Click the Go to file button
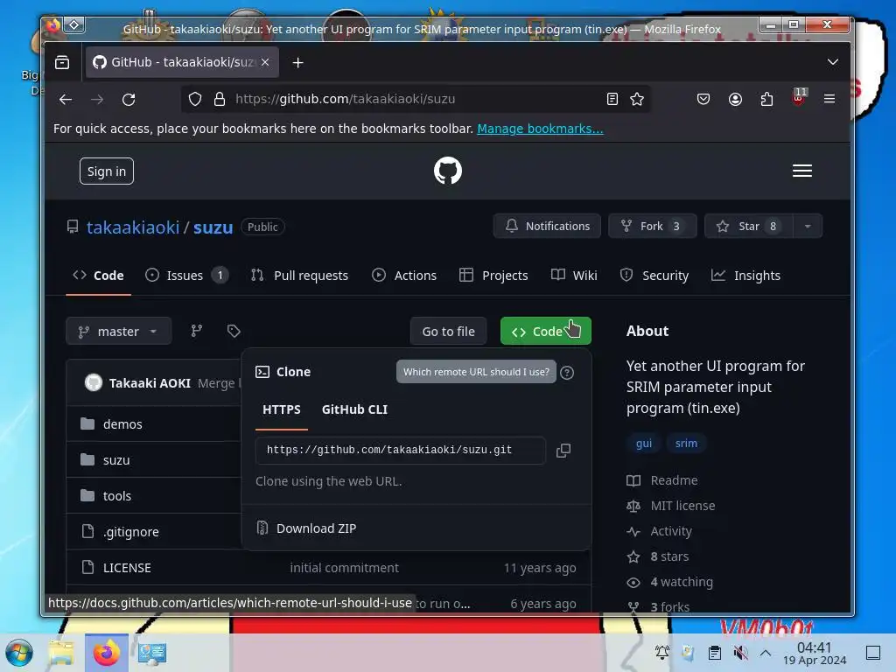Screen dimensions: 896x672 (449, 332)
